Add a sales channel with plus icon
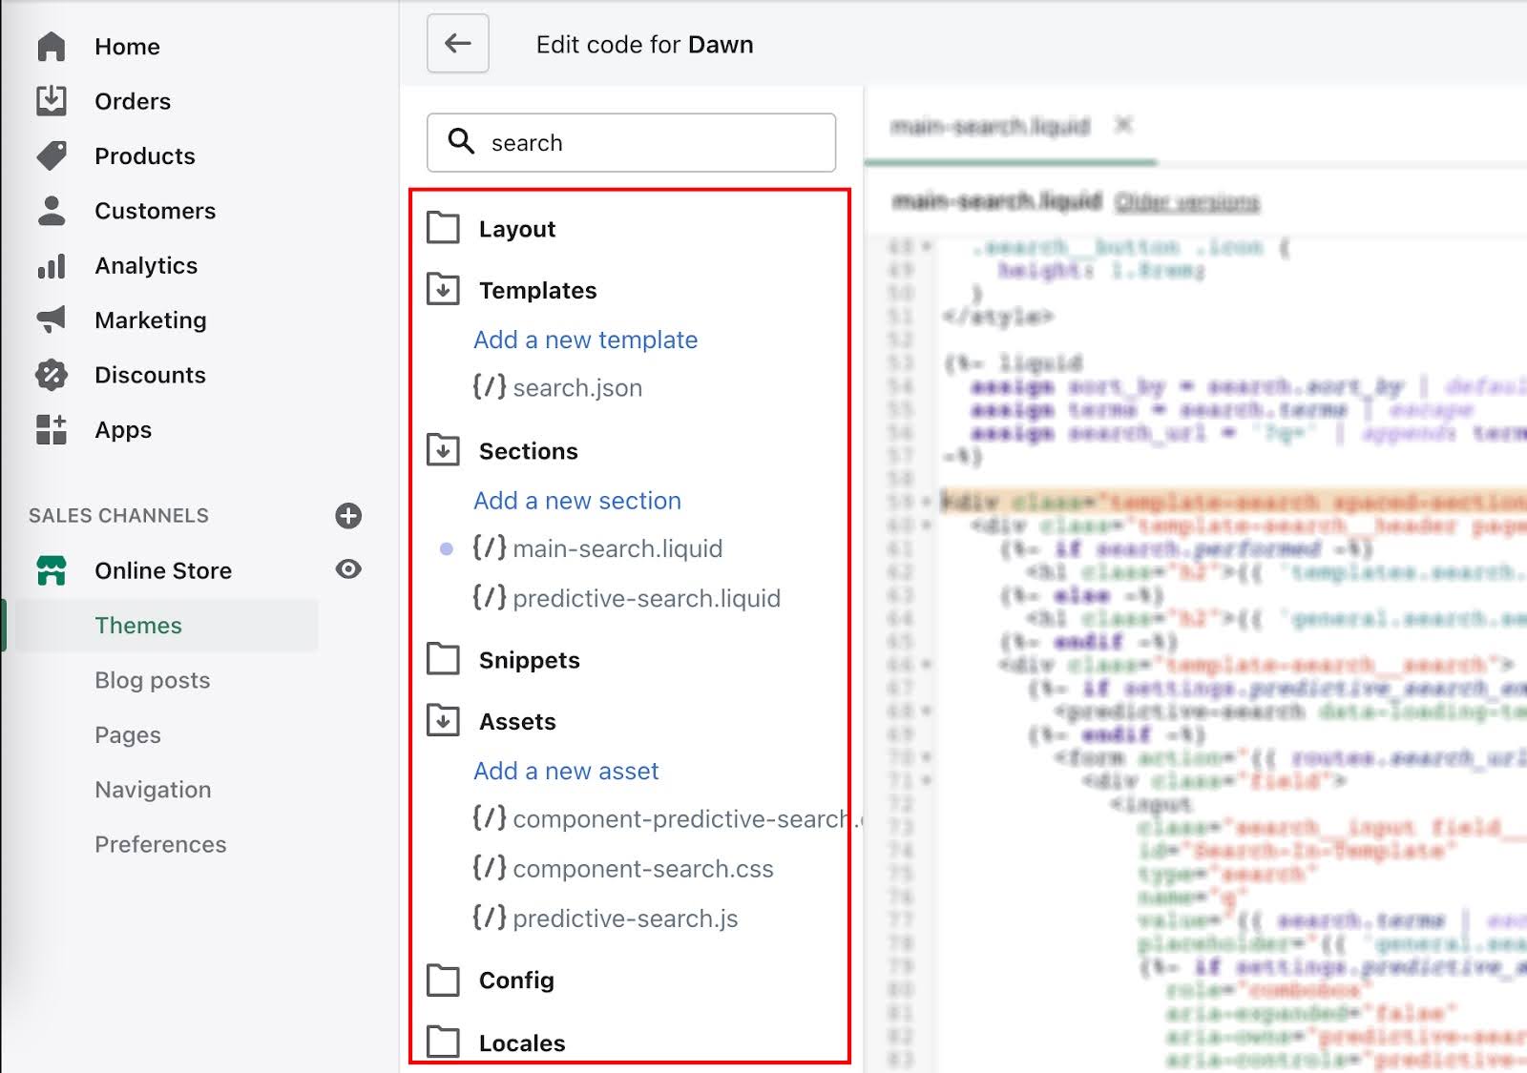This screenshot has width=1527, height=1073. [x=348, y=516]
